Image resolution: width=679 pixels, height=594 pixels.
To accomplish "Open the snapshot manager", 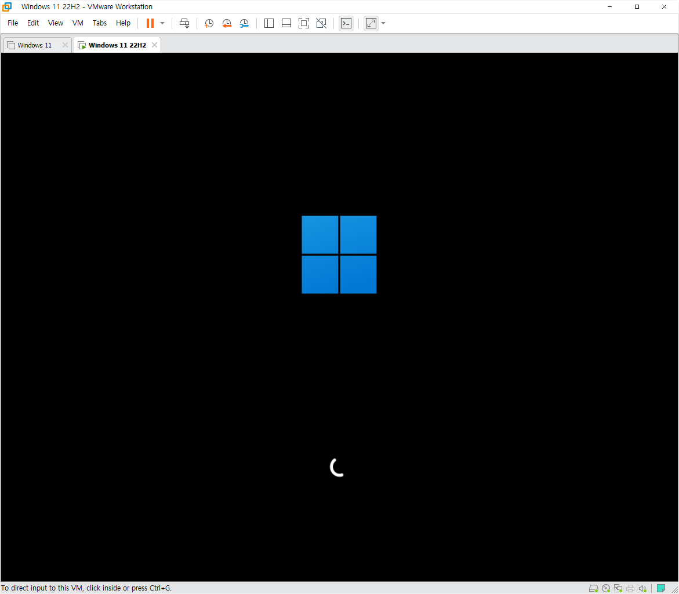I will pos(244,23).
